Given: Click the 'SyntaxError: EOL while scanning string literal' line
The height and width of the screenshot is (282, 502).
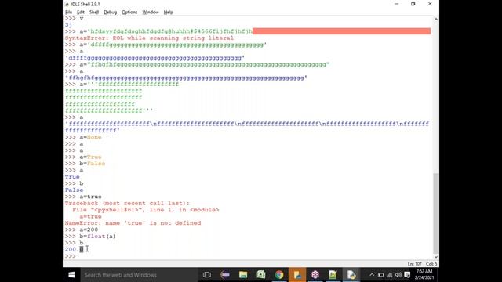Looking at the screenshot, I should click(149, 38).
